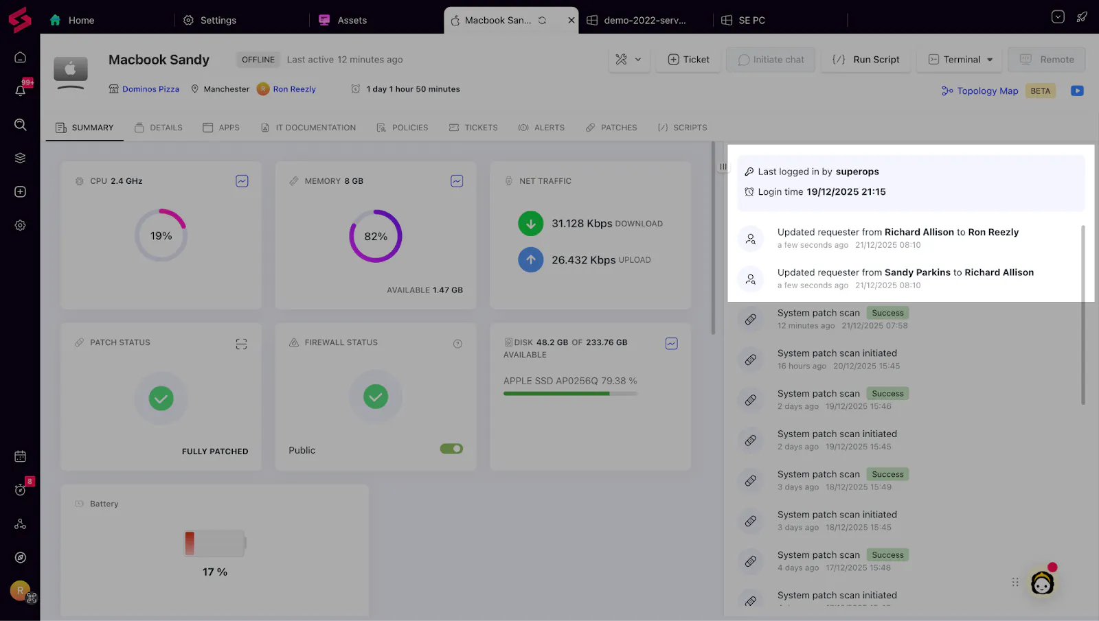Toggle the Public firewall switch
Screen dimensions: 1099x621
(451, 449)
